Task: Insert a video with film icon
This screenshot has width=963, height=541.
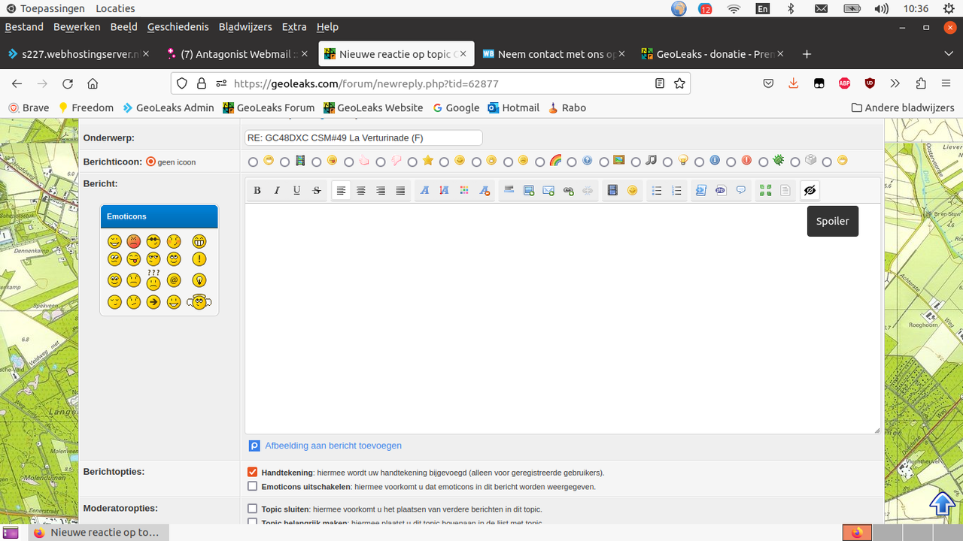Action: click(612, 191)
